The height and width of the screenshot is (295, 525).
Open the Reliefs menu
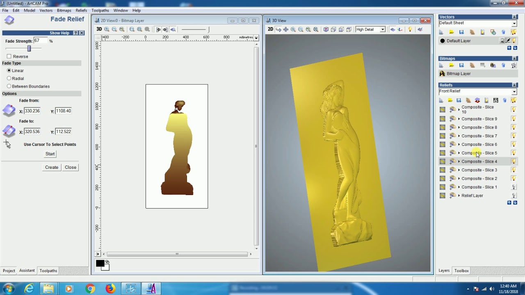point(81,10)
